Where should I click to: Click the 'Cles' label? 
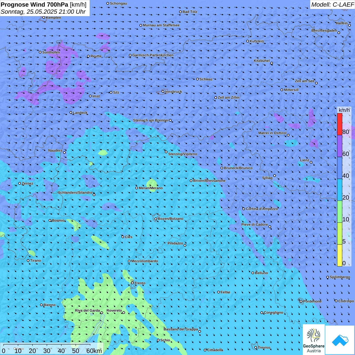pos(129,237)
